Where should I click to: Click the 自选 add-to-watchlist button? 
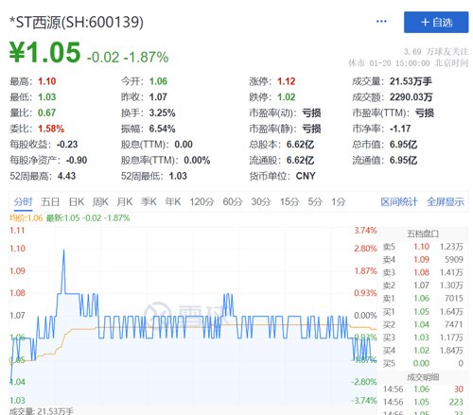[436, 23]
